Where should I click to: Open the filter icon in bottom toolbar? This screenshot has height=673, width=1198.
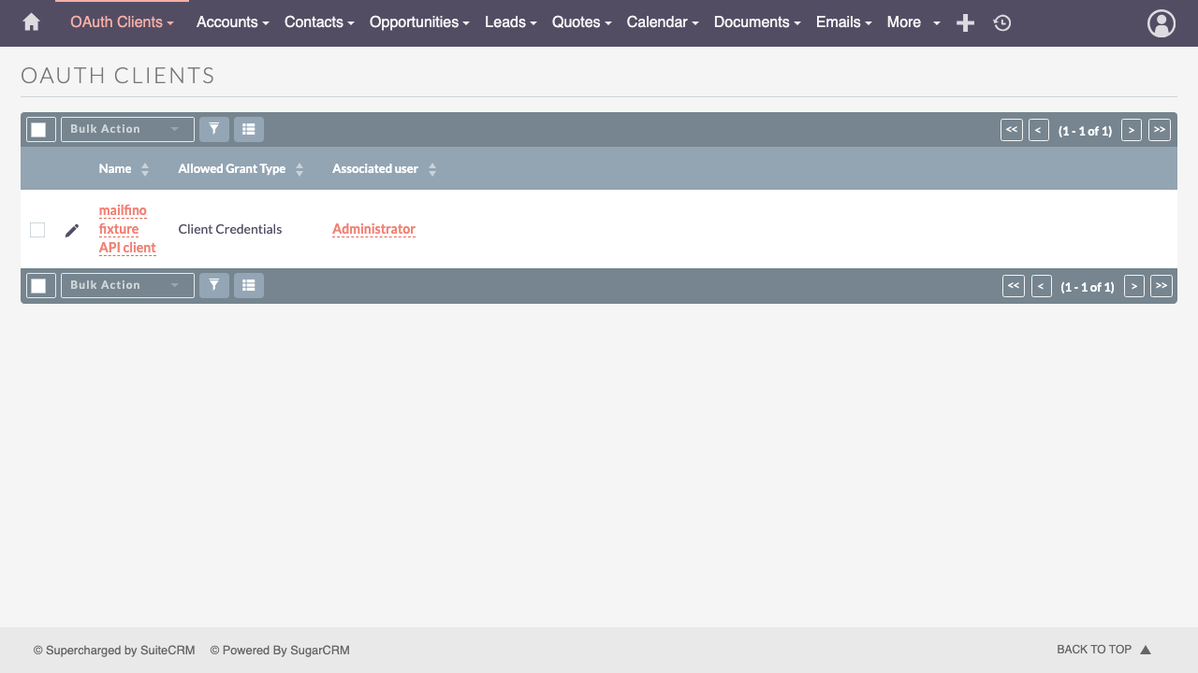pyautogui.click(x=214, y=285)
